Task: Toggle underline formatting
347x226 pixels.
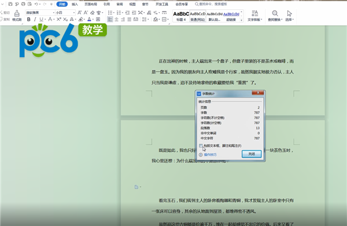Action: pos(41,20)
